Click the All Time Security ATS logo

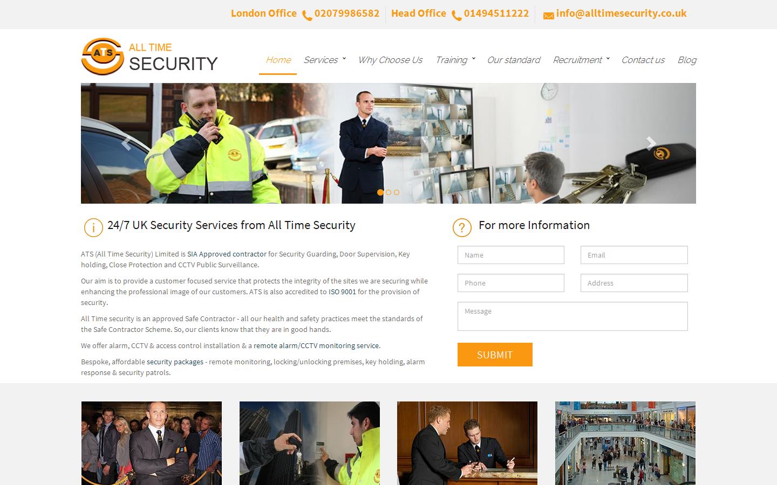[149, 57]
